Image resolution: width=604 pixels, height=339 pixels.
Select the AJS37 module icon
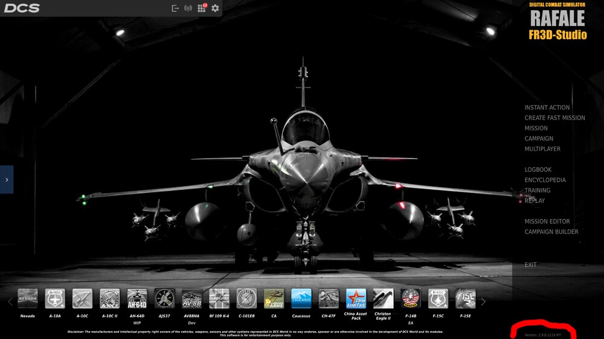[164, 299]
